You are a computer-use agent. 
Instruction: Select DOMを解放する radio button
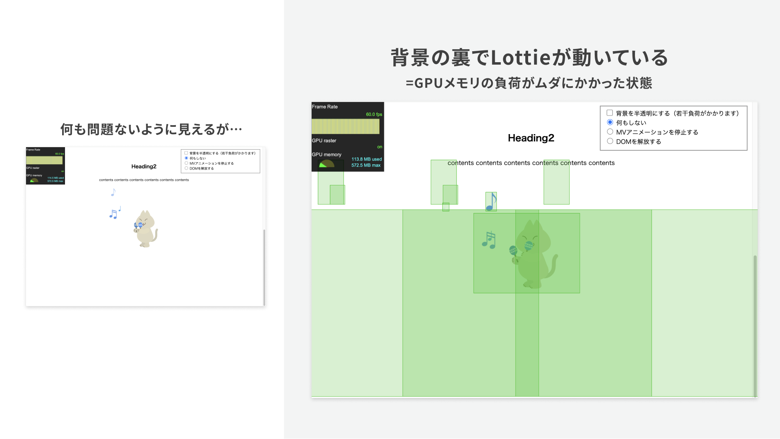[610, 141]
